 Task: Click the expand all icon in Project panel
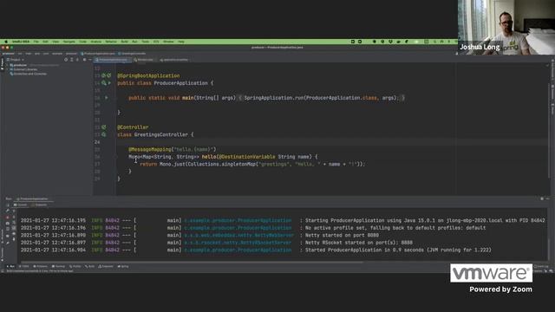71,60
